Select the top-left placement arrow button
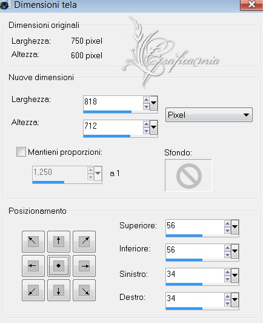The width and height of the screenshot is (263, 323). coord(33,242)
